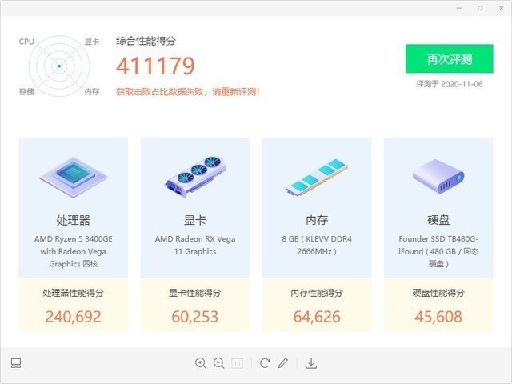Select the overall score 411179
This screenshot has width=512, height=384.
pyautogui.click(x=155, y=66)
